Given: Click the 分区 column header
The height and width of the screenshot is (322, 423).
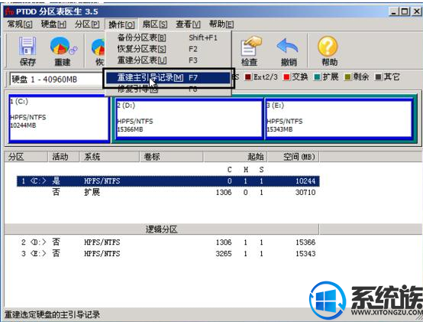Looking at the screenshot, I should 26,157.
